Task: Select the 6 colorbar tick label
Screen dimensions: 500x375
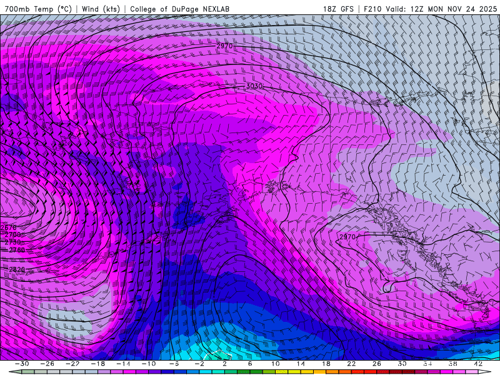Action: click(x=250, y=364)
